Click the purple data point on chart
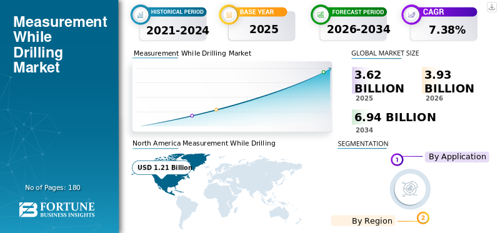 point(192,116)
